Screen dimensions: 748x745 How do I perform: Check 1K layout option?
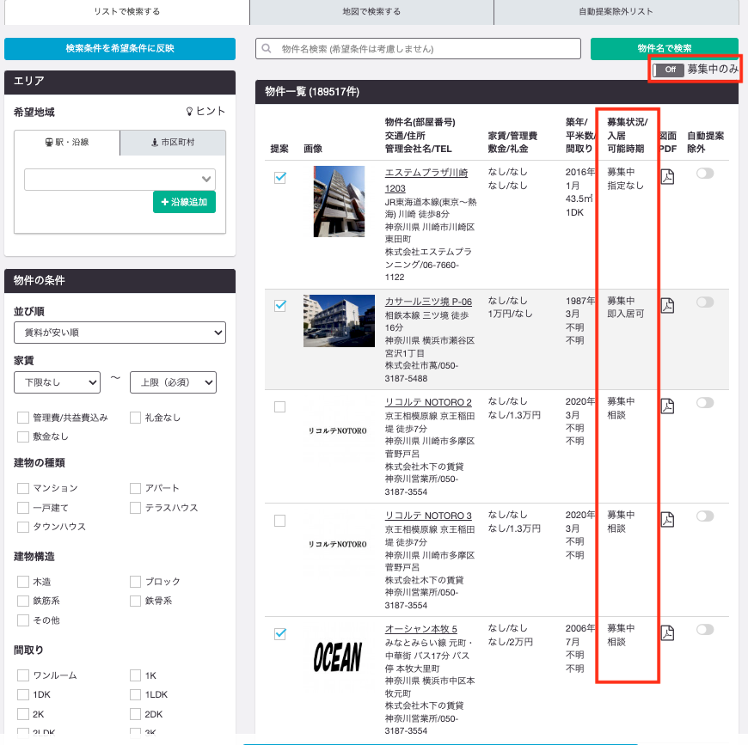(x=136, y=675)
